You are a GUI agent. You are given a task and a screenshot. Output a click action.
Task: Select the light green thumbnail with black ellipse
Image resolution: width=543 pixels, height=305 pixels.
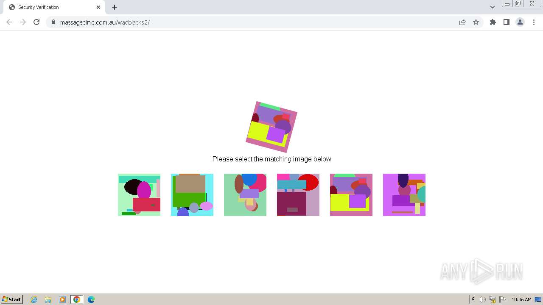pyautogui.click(x=139, y=195)
